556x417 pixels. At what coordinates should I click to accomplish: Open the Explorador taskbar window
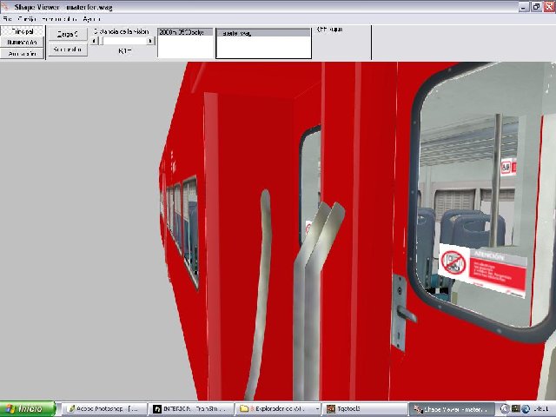coord(277,408)
